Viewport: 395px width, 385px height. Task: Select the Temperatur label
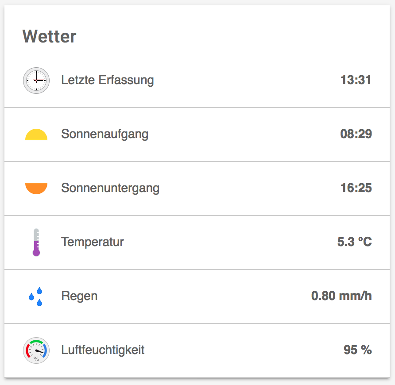click(x=93, y=242)
